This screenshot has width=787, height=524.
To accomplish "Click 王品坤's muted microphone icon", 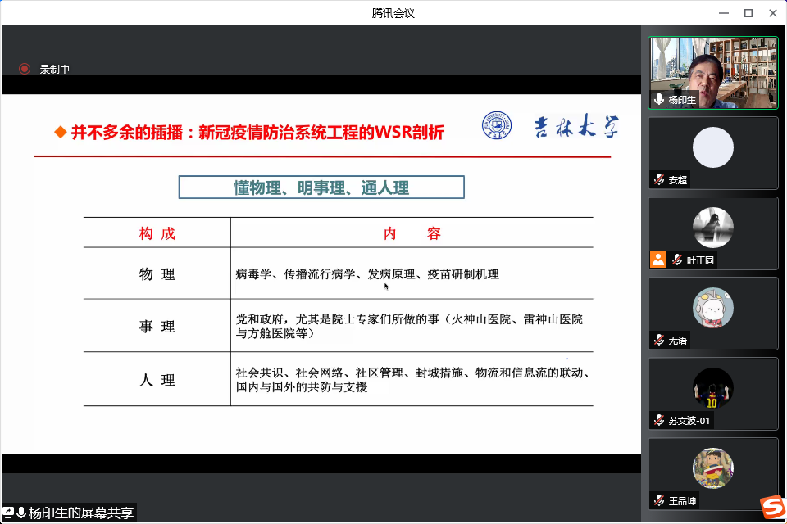I will pyautogui.click(x=659, y=500).
